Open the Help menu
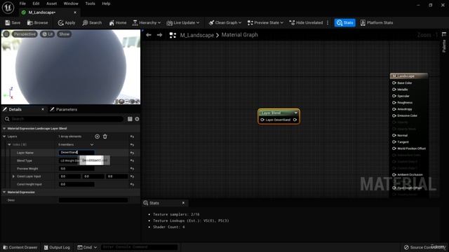449x252 pixels. (106, 3)
